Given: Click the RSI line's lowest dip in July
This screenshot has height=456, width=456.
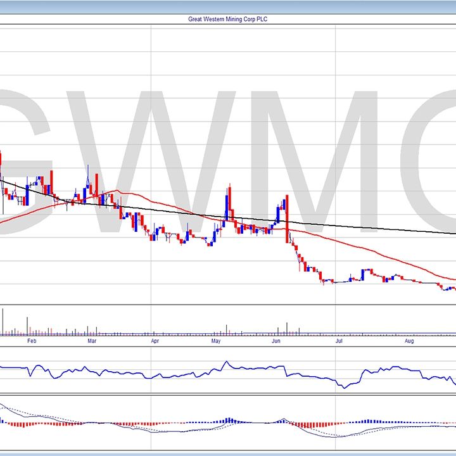Looking at the screenshot, I should click(343, 386).
